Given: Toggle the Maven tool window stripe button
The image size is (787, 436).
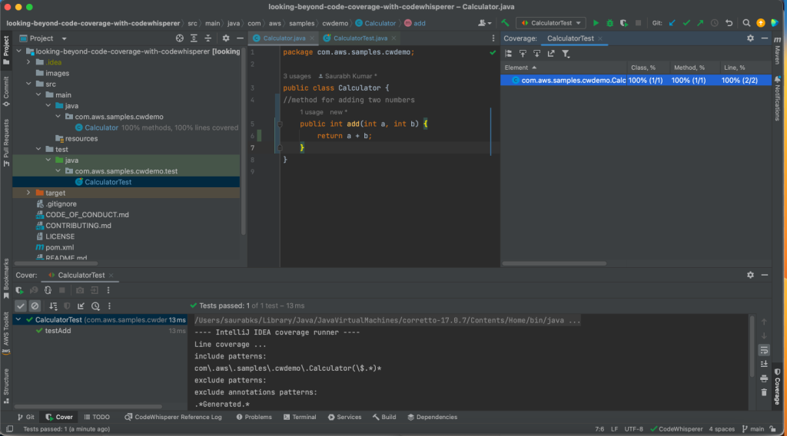Looking at the screenshot, I should 778,51.
